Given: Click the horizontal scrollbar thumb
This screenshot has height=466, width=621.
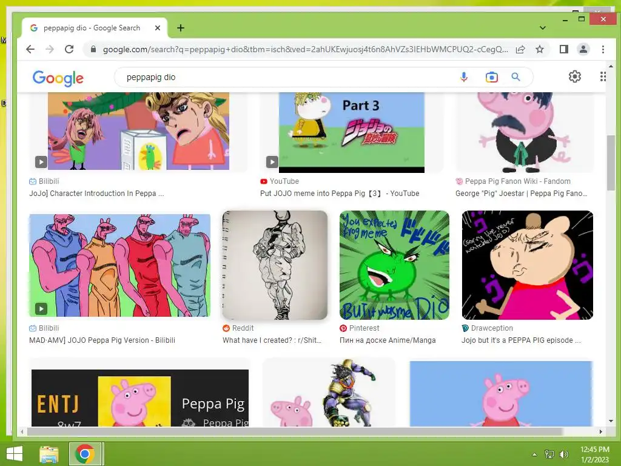Looking at the screenshot, I should pyautogui.click(x=295, y=431).
